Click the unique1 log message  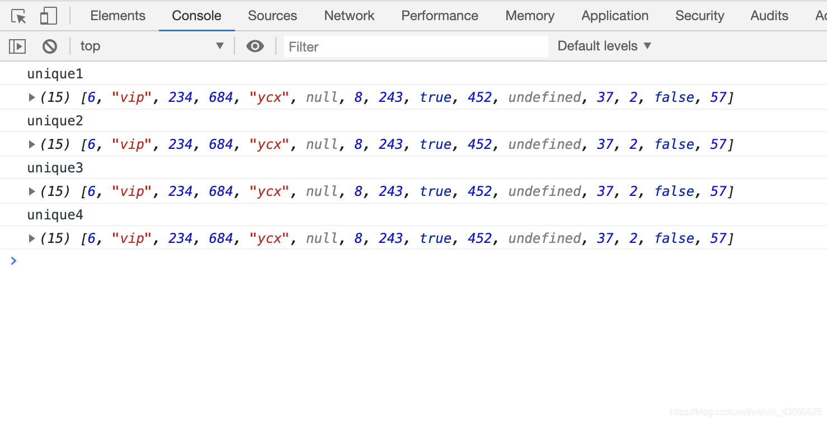pos(55,74)
